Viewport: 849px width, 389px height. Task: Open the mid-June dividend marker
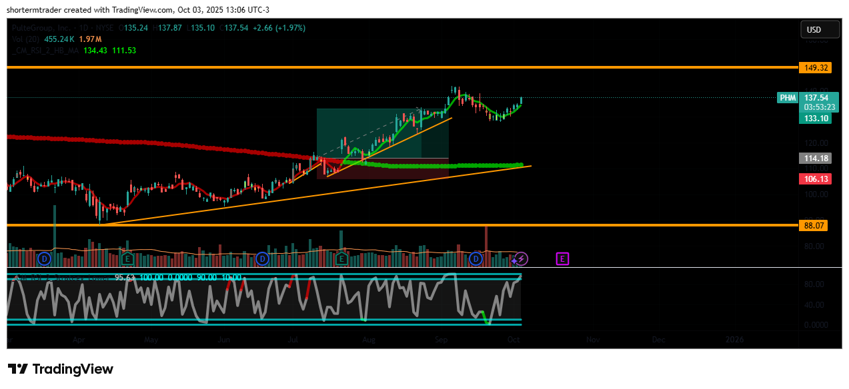coord(262,258)
